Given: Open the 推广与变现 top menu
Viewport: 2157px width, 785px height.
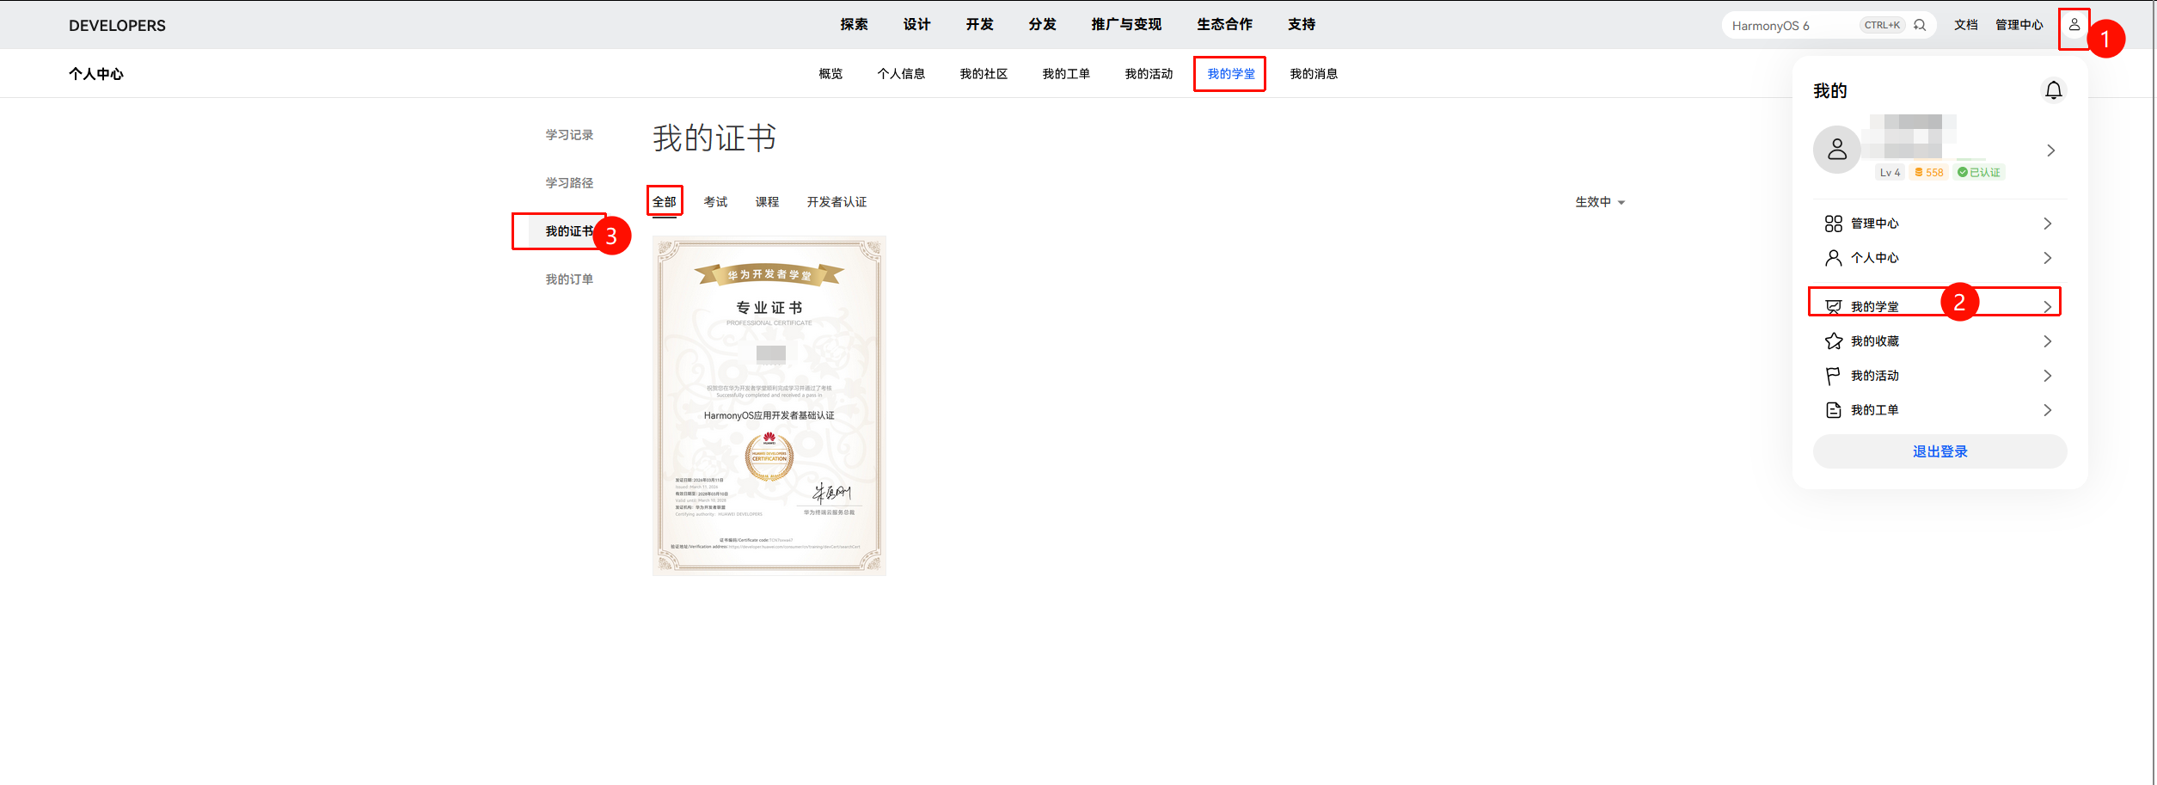Looking at the screenshot, I should tap(1126, 24).
